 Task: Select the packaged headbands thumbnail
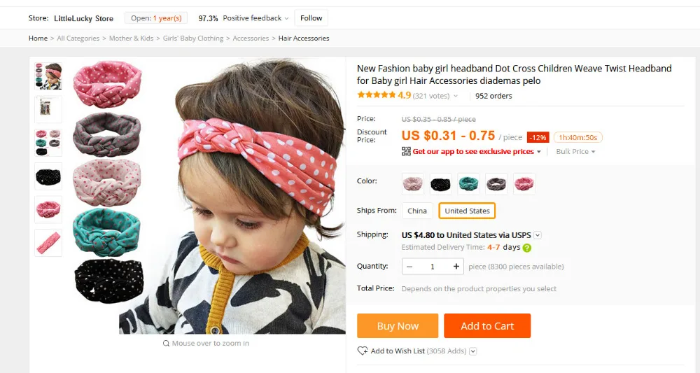tap(48, 109)
